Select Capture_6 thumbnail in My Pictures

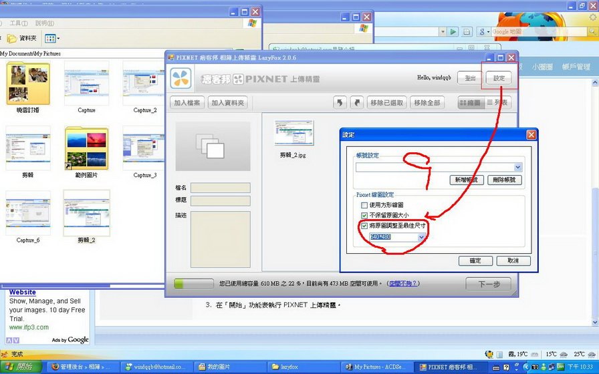(x=28, y=213)
